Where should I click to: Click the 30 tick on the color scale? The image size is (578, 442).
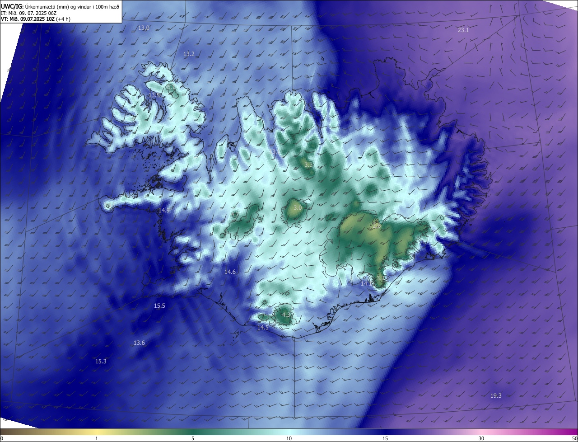(x=481, y=438)
